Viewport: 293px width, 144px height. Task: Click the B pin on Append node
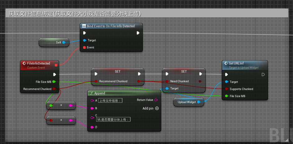pos(92,108)
